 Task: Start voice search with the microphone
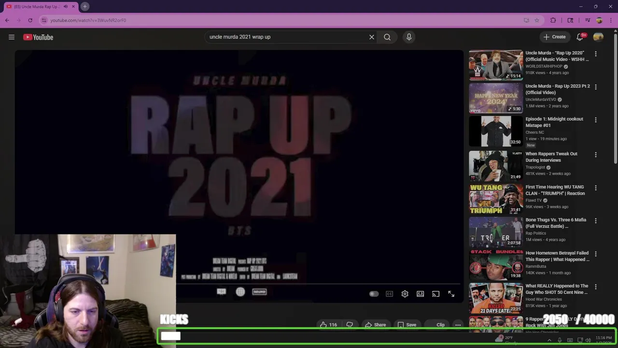pos(409,37)
